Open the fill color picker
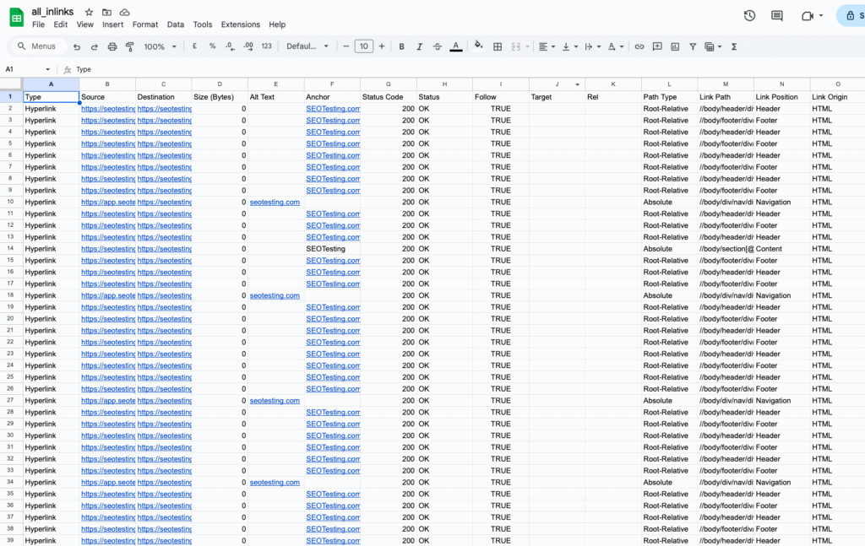The height and width of the screenshot is (546, 865). coord(479,46)
